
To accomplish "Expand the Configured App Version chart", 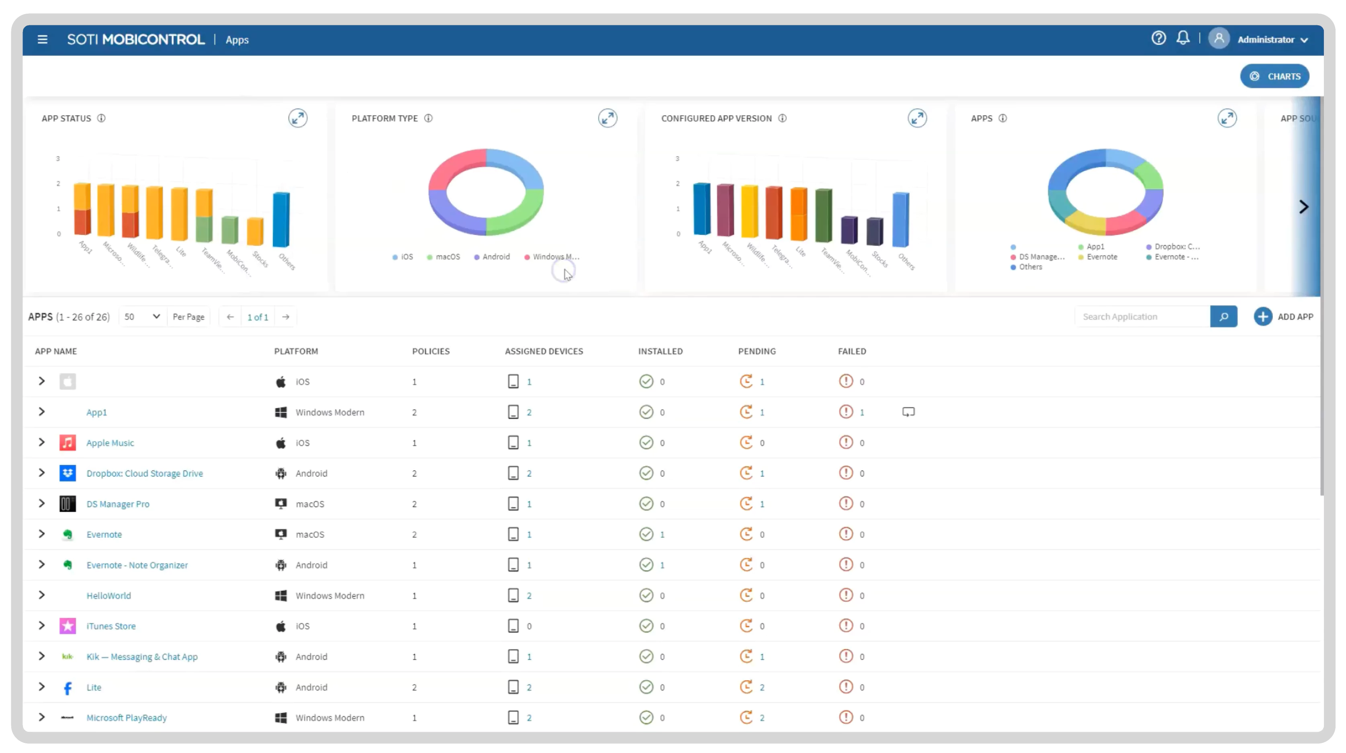I will pos(917,118).
